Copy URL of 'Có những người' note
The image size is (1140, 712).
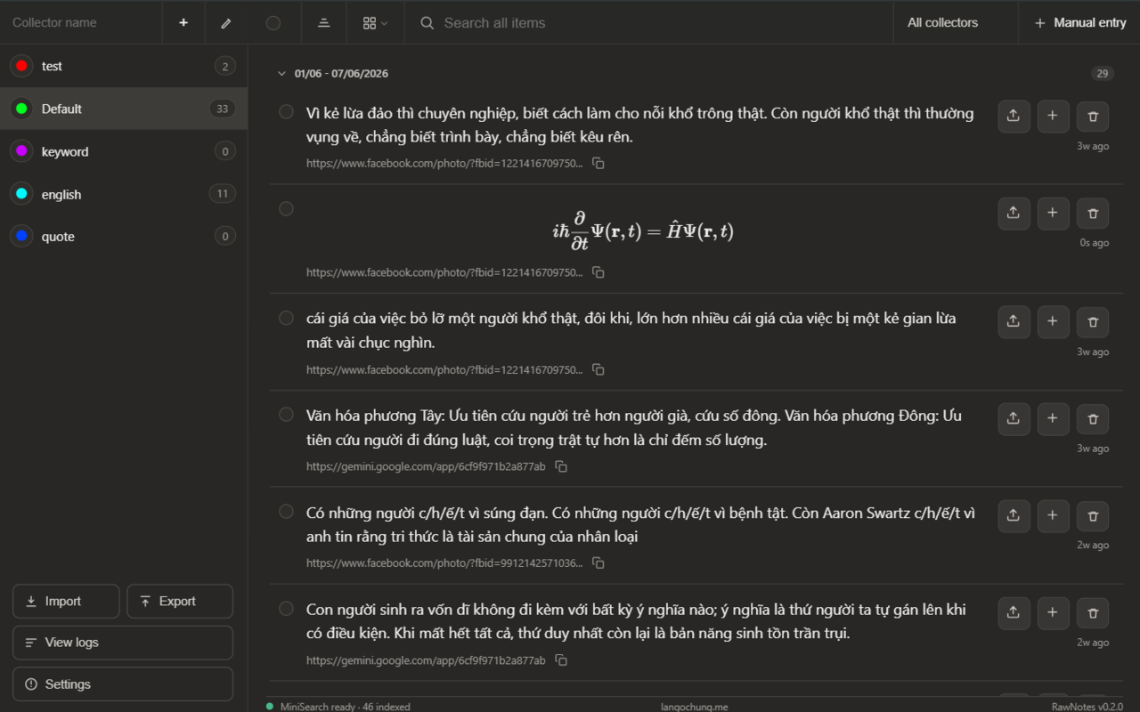pyautogui.click(x=598, y=563)
